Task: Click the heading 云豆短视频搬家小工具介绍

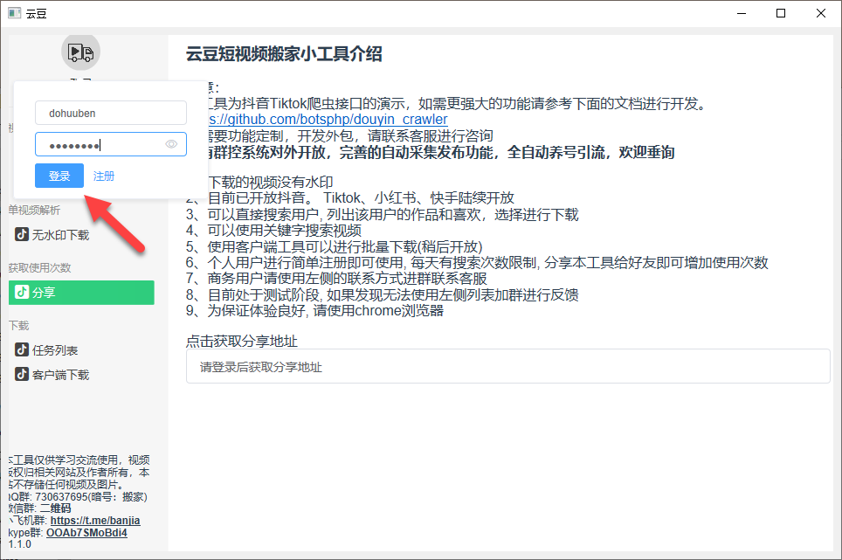Action: pyautogui.click(x=284, y=53)
